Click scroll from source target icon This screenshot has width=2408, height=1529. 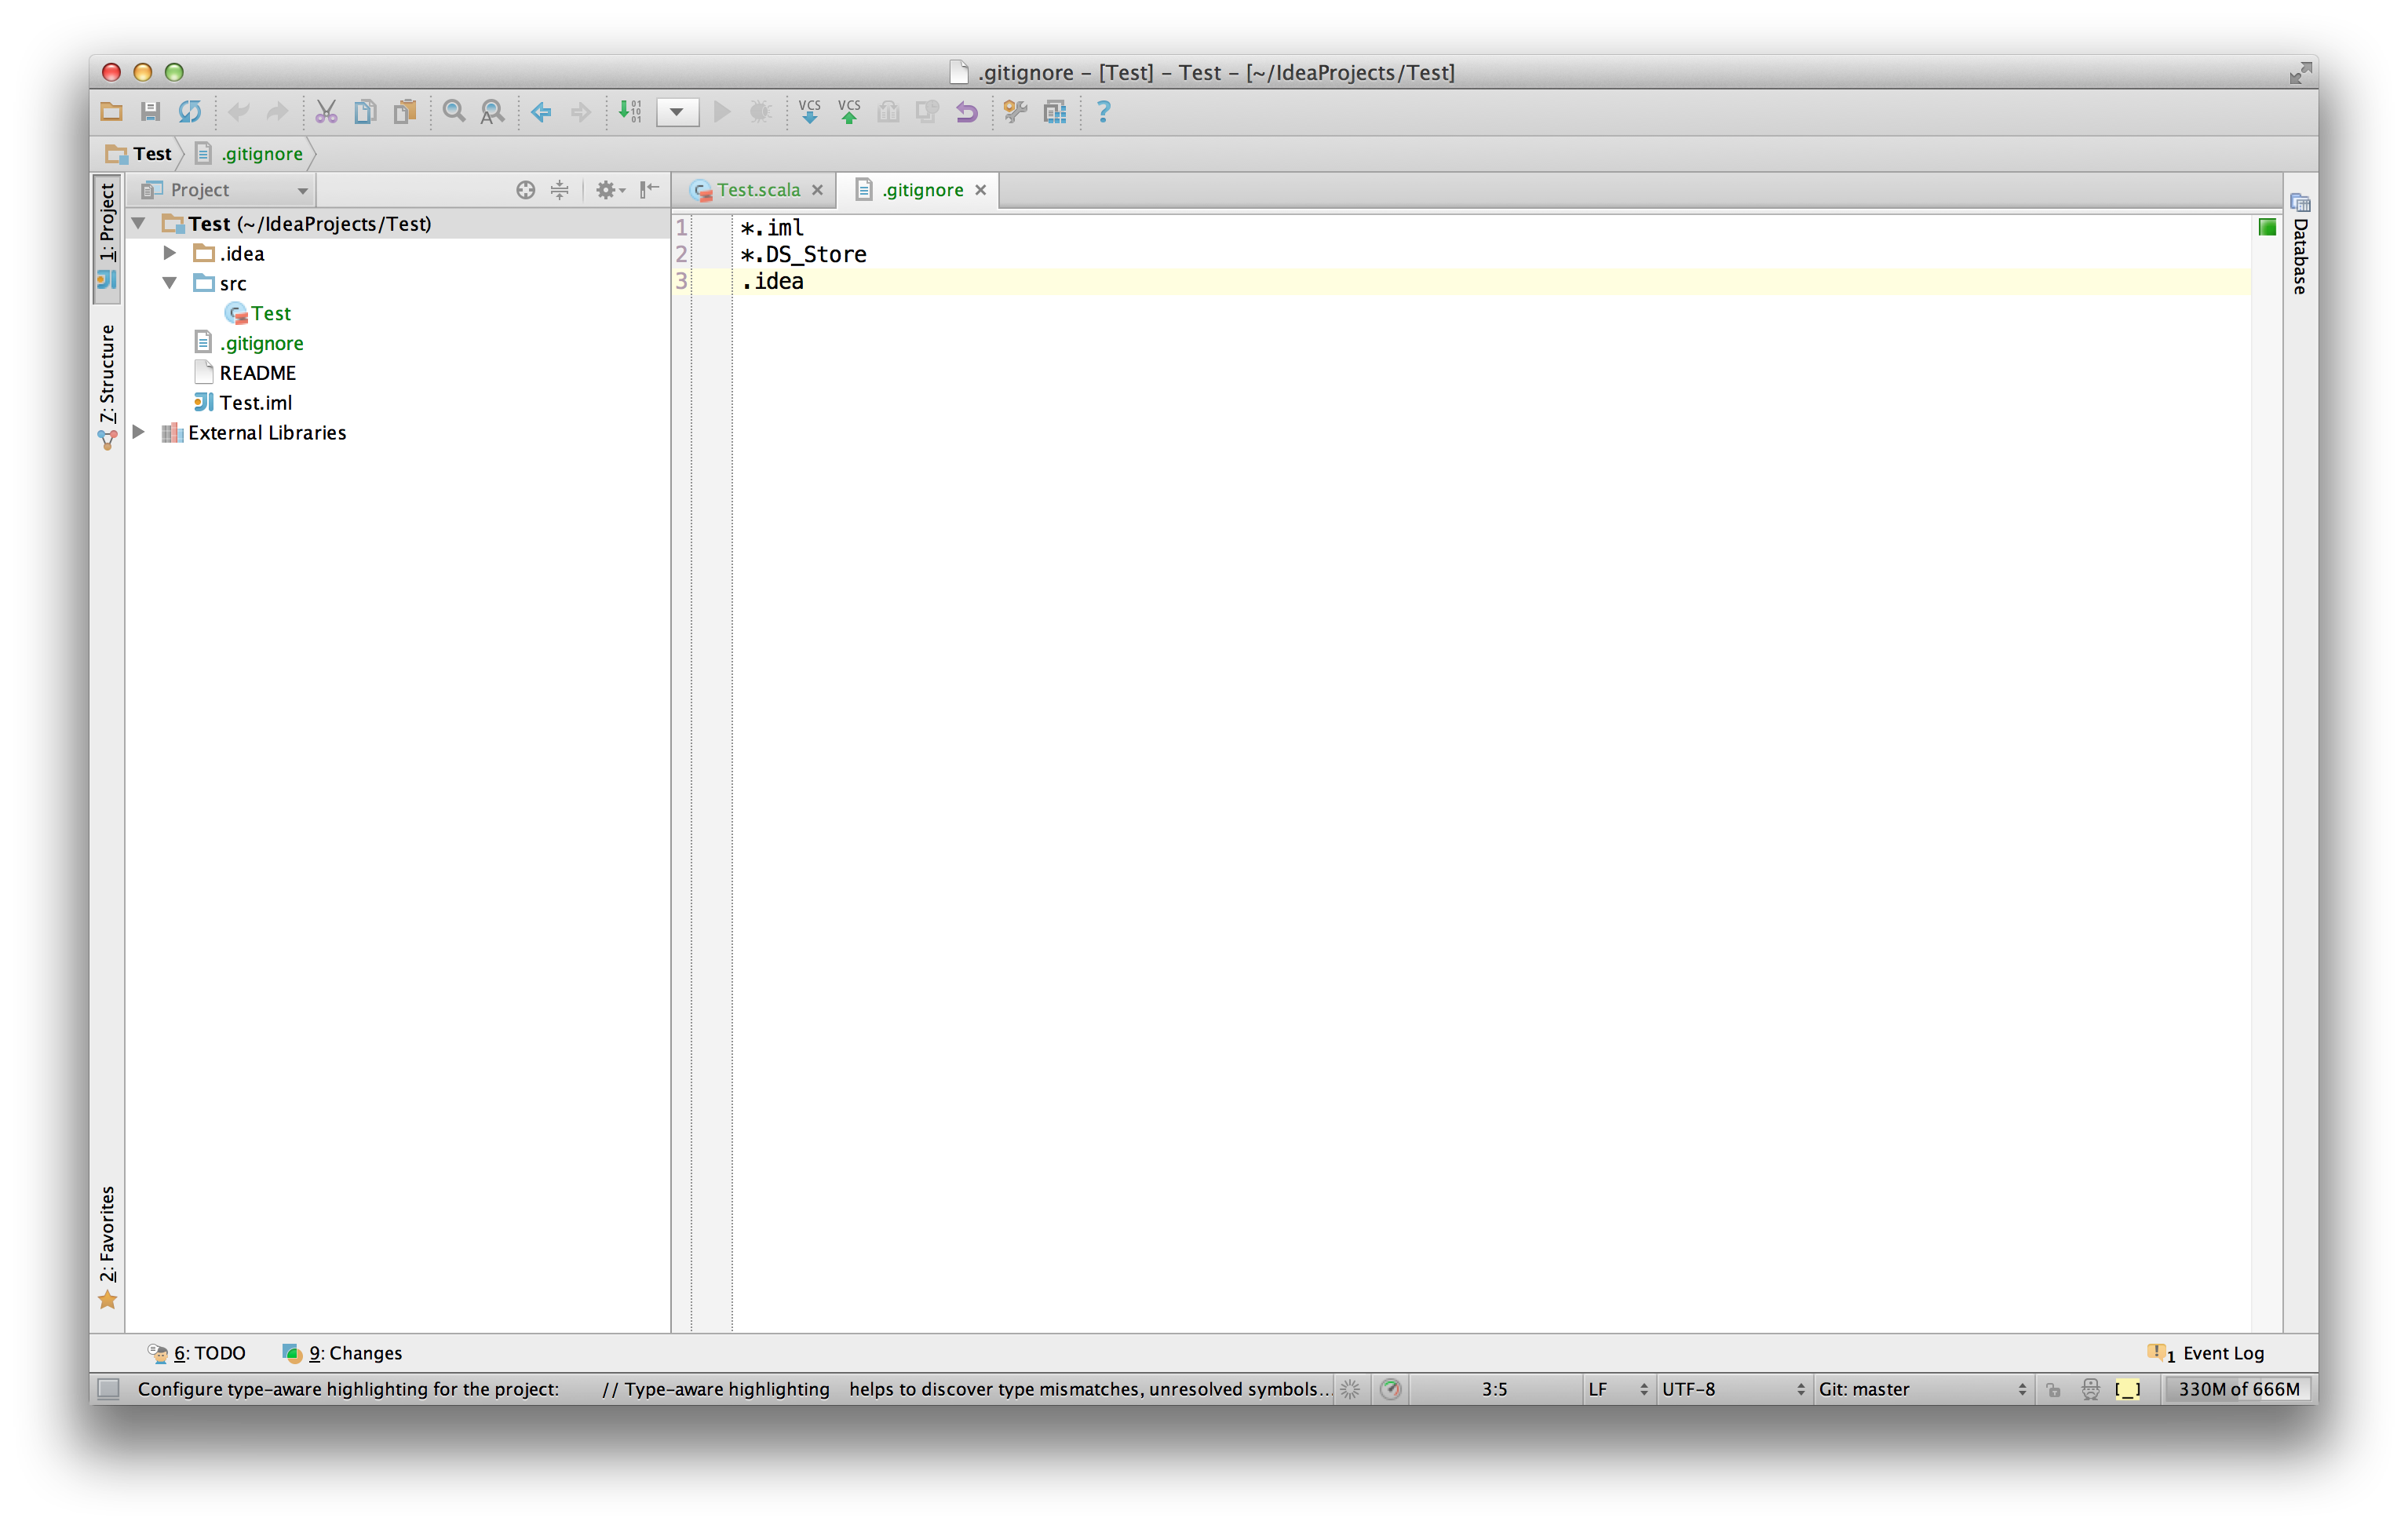(525, 190)
